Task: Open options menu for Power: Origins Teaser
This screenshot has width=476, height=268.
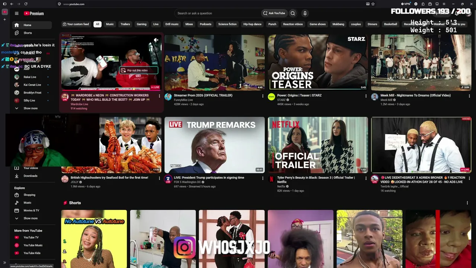Action: 366,96
